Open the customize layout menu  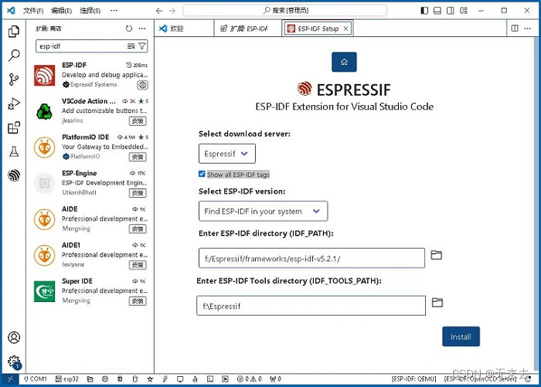464,11
